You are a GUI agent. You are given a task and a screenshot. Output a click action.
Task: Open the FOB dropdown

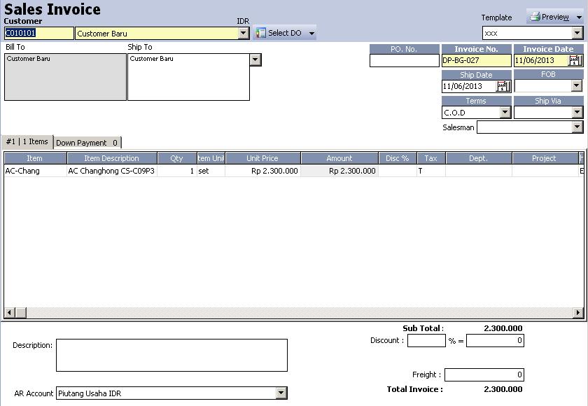pyautogui.click(x=577, y=86)
